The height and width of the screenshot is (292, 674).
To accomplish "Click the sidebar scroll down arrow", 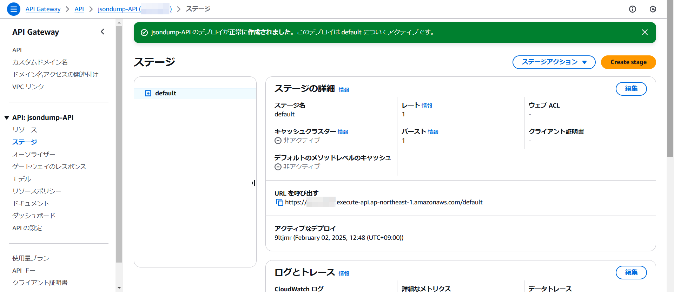I will pos(119,288).
